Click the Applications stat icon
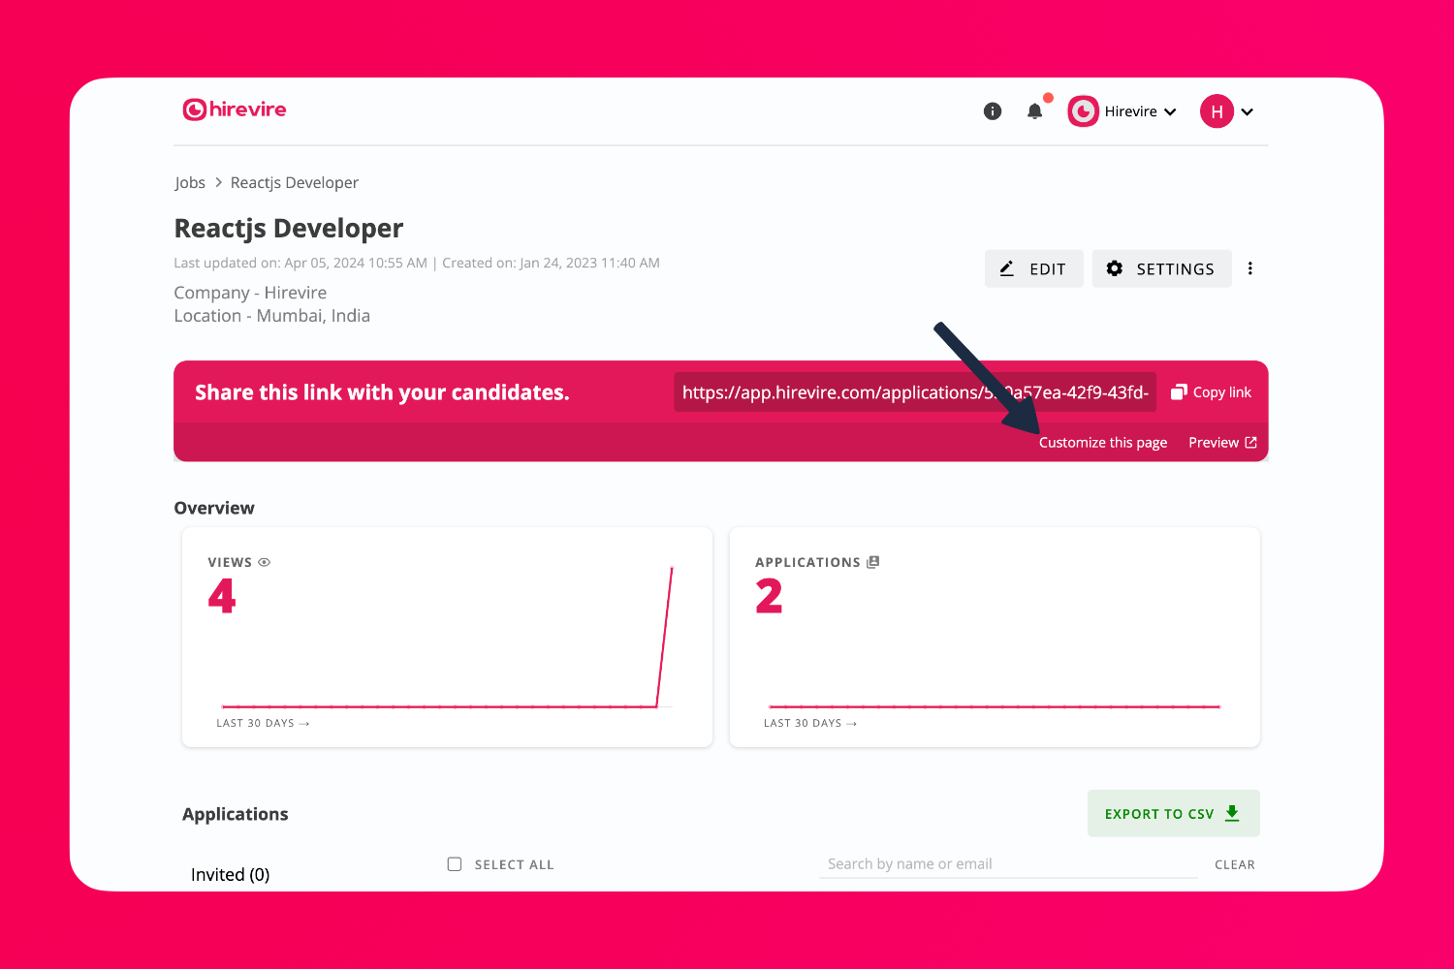 [x=873, y=562]
